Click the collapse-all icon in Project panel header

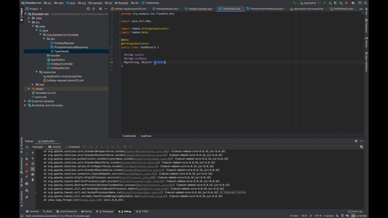pos(93,8)
